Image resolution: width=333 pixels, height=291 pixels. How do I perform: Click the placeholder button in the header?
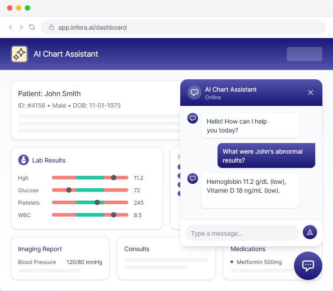coord(304,54)
